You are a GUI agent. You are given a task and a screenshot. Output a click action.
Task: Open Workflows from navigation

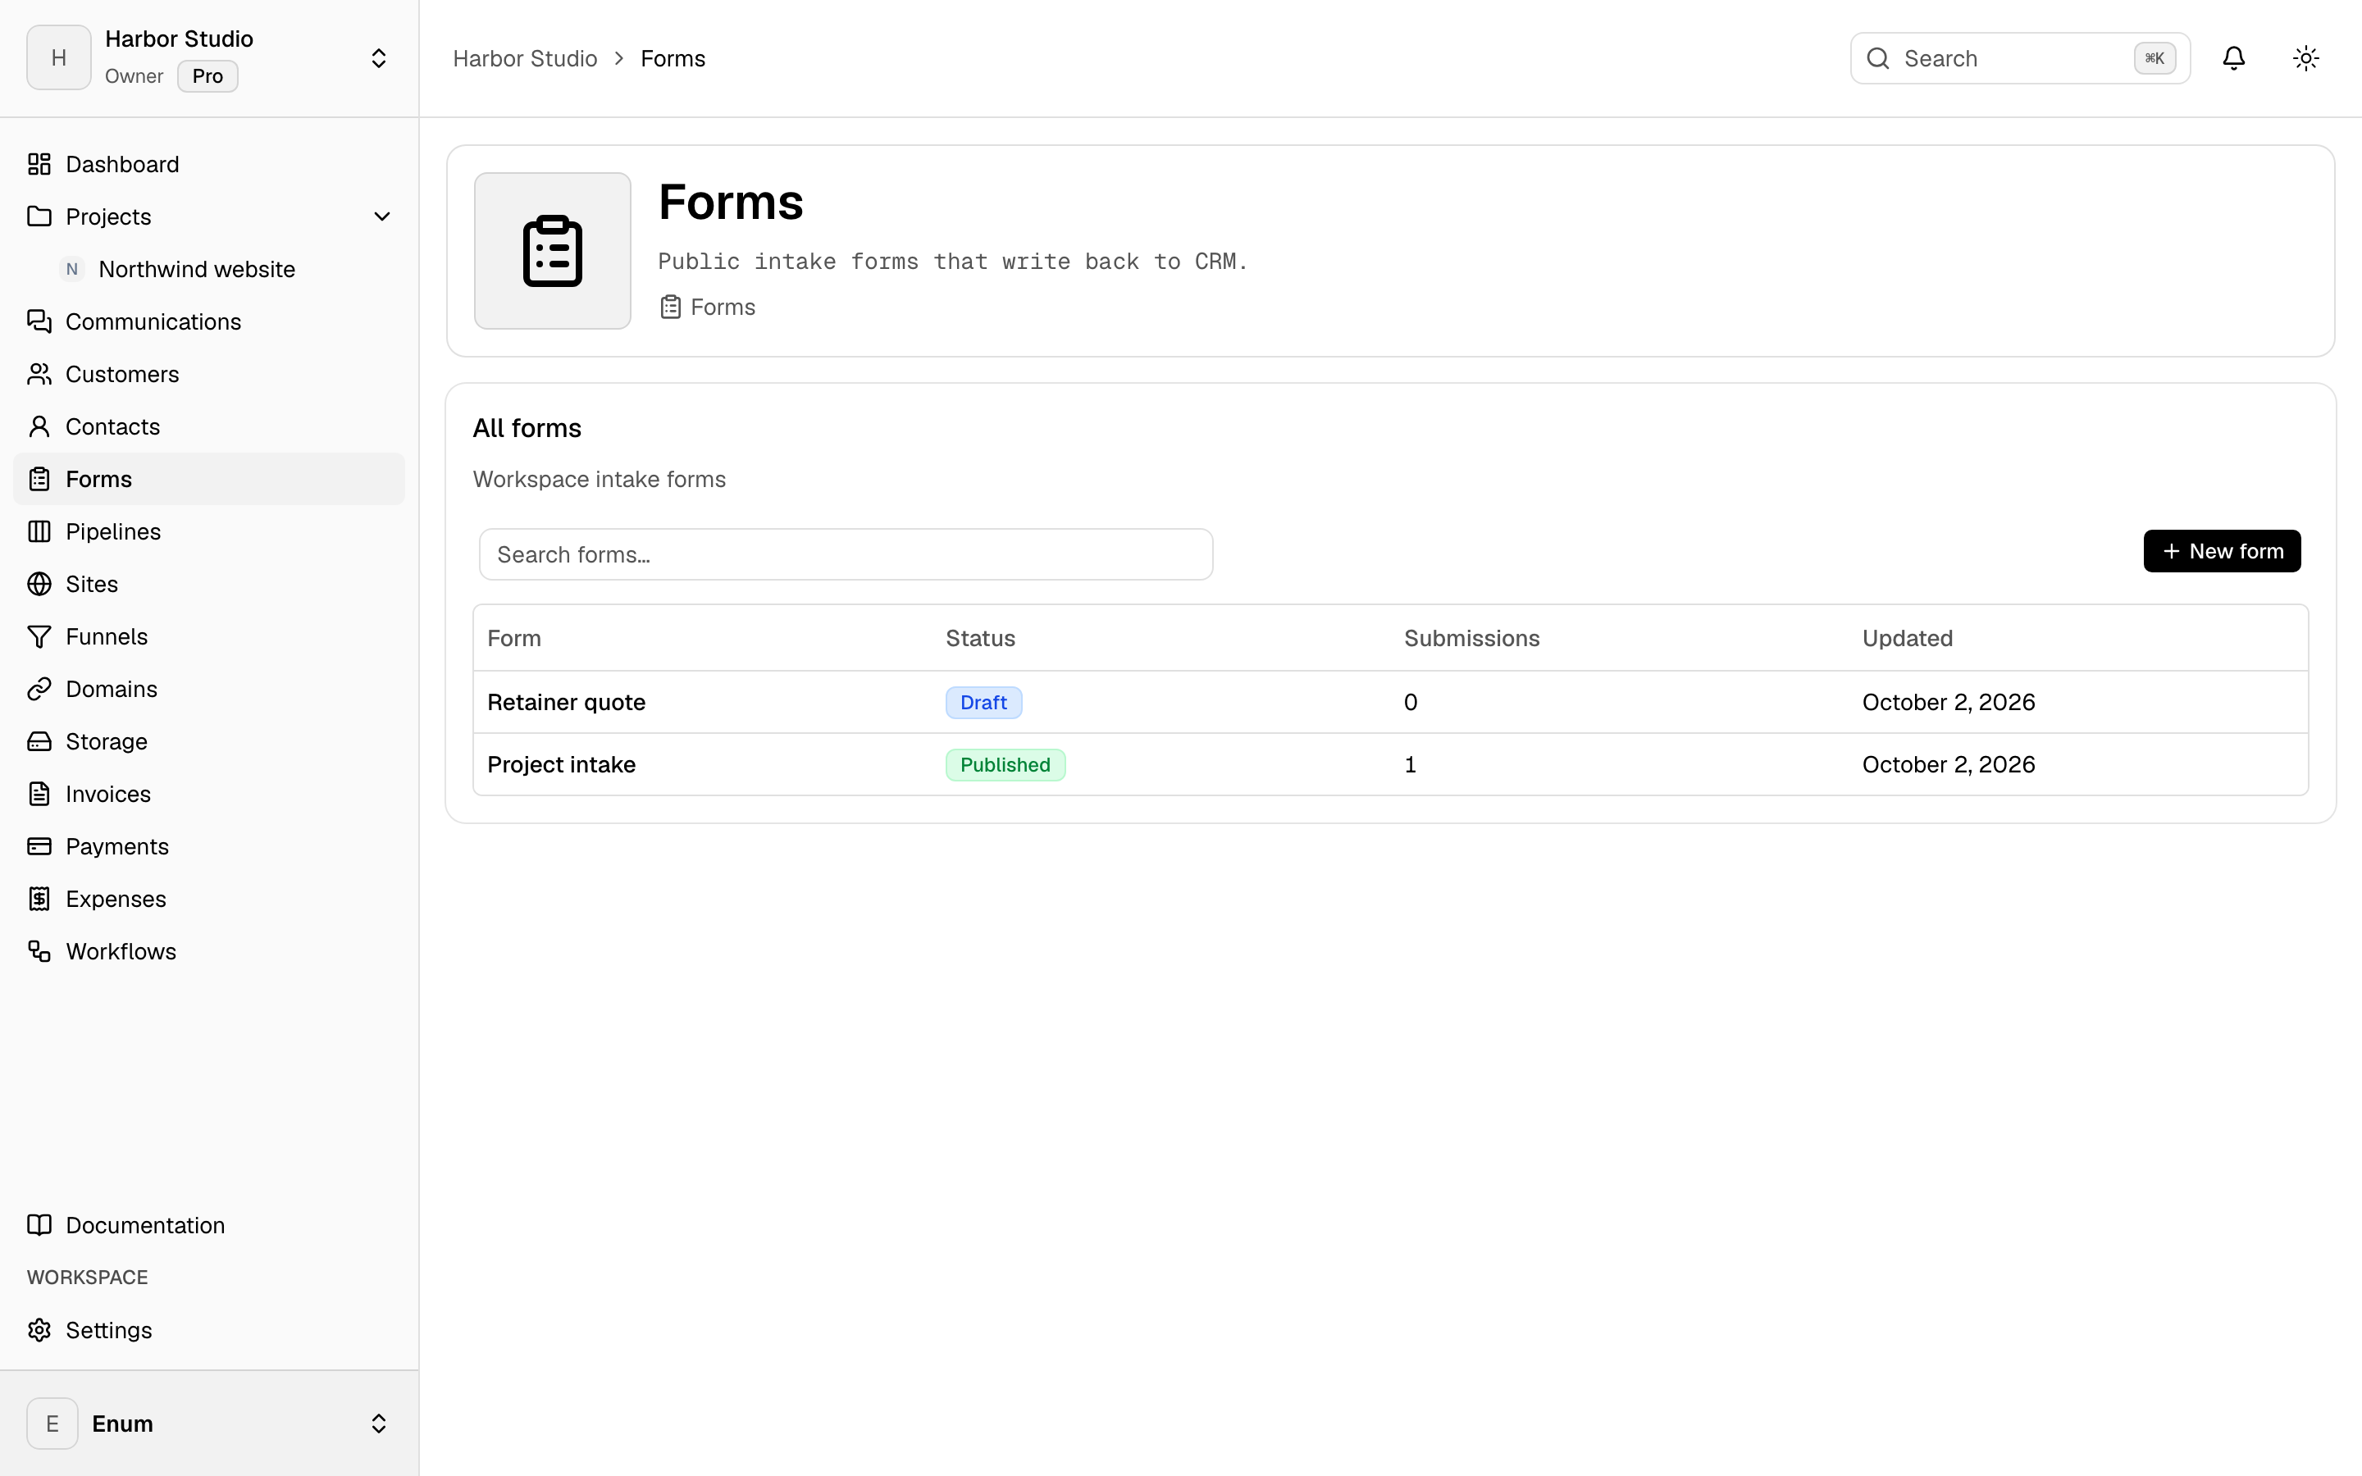pos(209,952)
